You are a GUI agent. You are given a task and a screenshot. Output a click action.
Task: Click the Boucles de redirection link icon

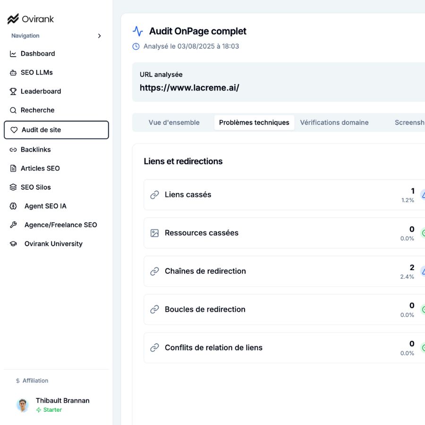click(x=154, y=309)
